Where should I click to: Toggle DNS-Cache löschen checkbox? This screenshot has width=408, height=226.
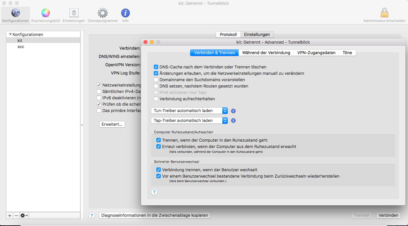point(156,67)
